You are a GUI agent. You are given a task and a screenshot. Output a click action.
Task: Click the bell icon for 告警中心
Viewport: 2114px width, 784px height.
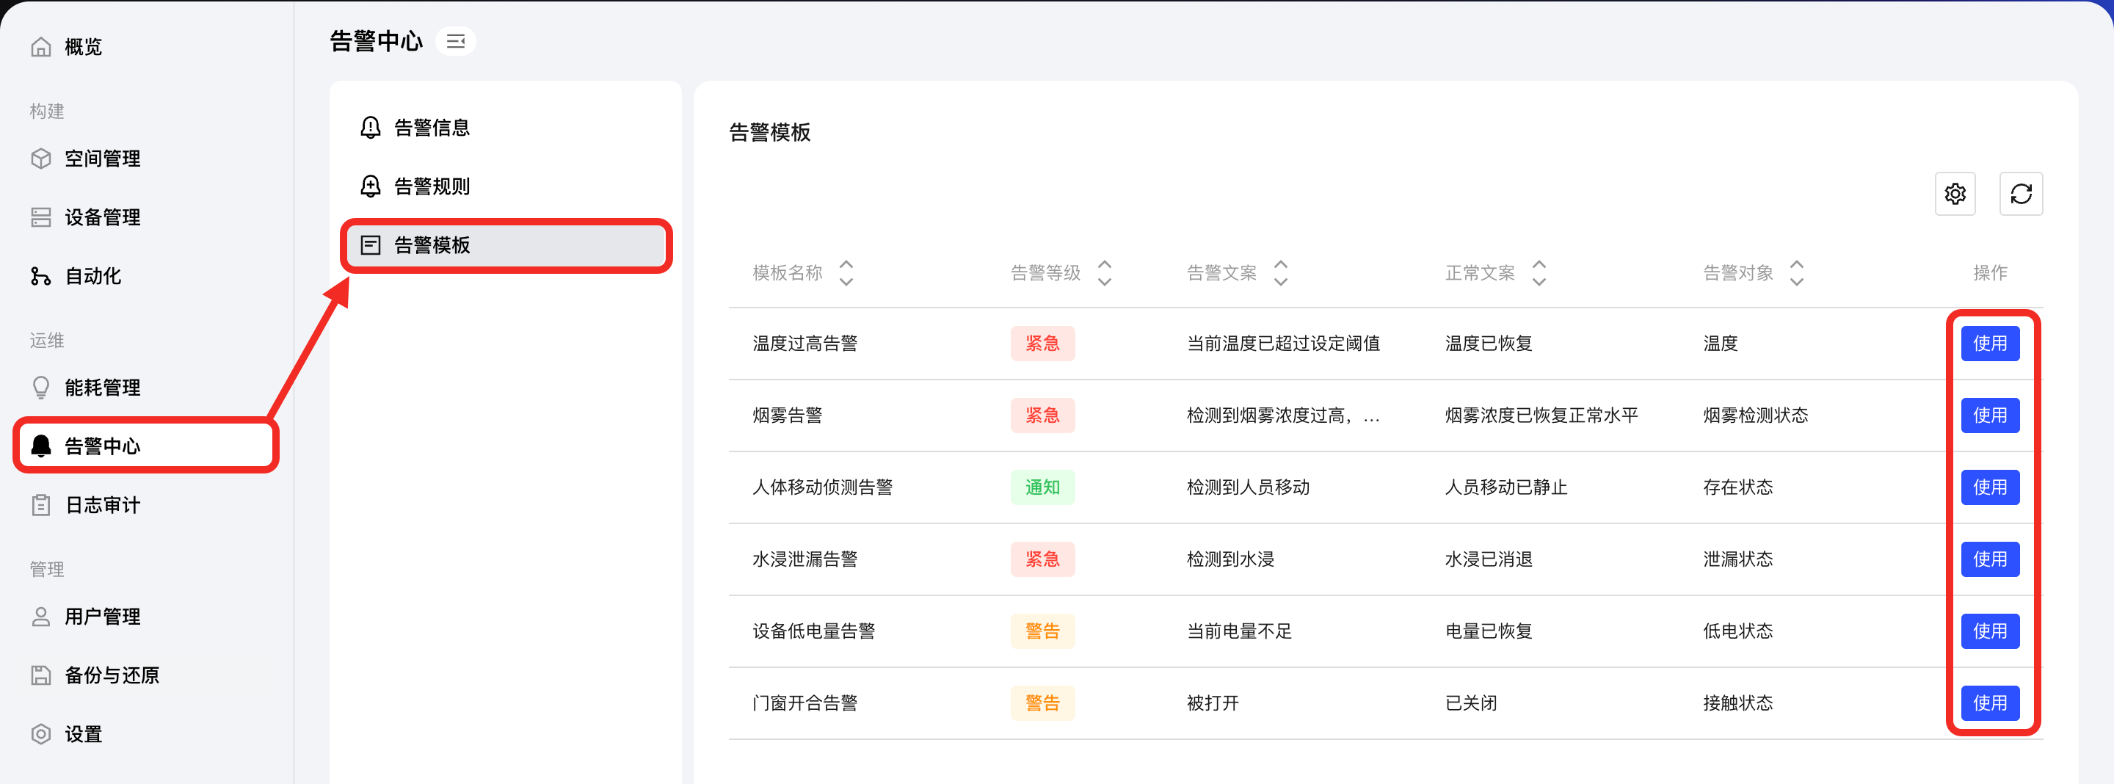pos(41,446)
